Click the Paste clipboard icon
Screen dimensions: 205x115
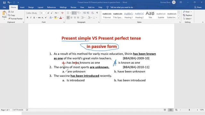click(x=4, y=13)
